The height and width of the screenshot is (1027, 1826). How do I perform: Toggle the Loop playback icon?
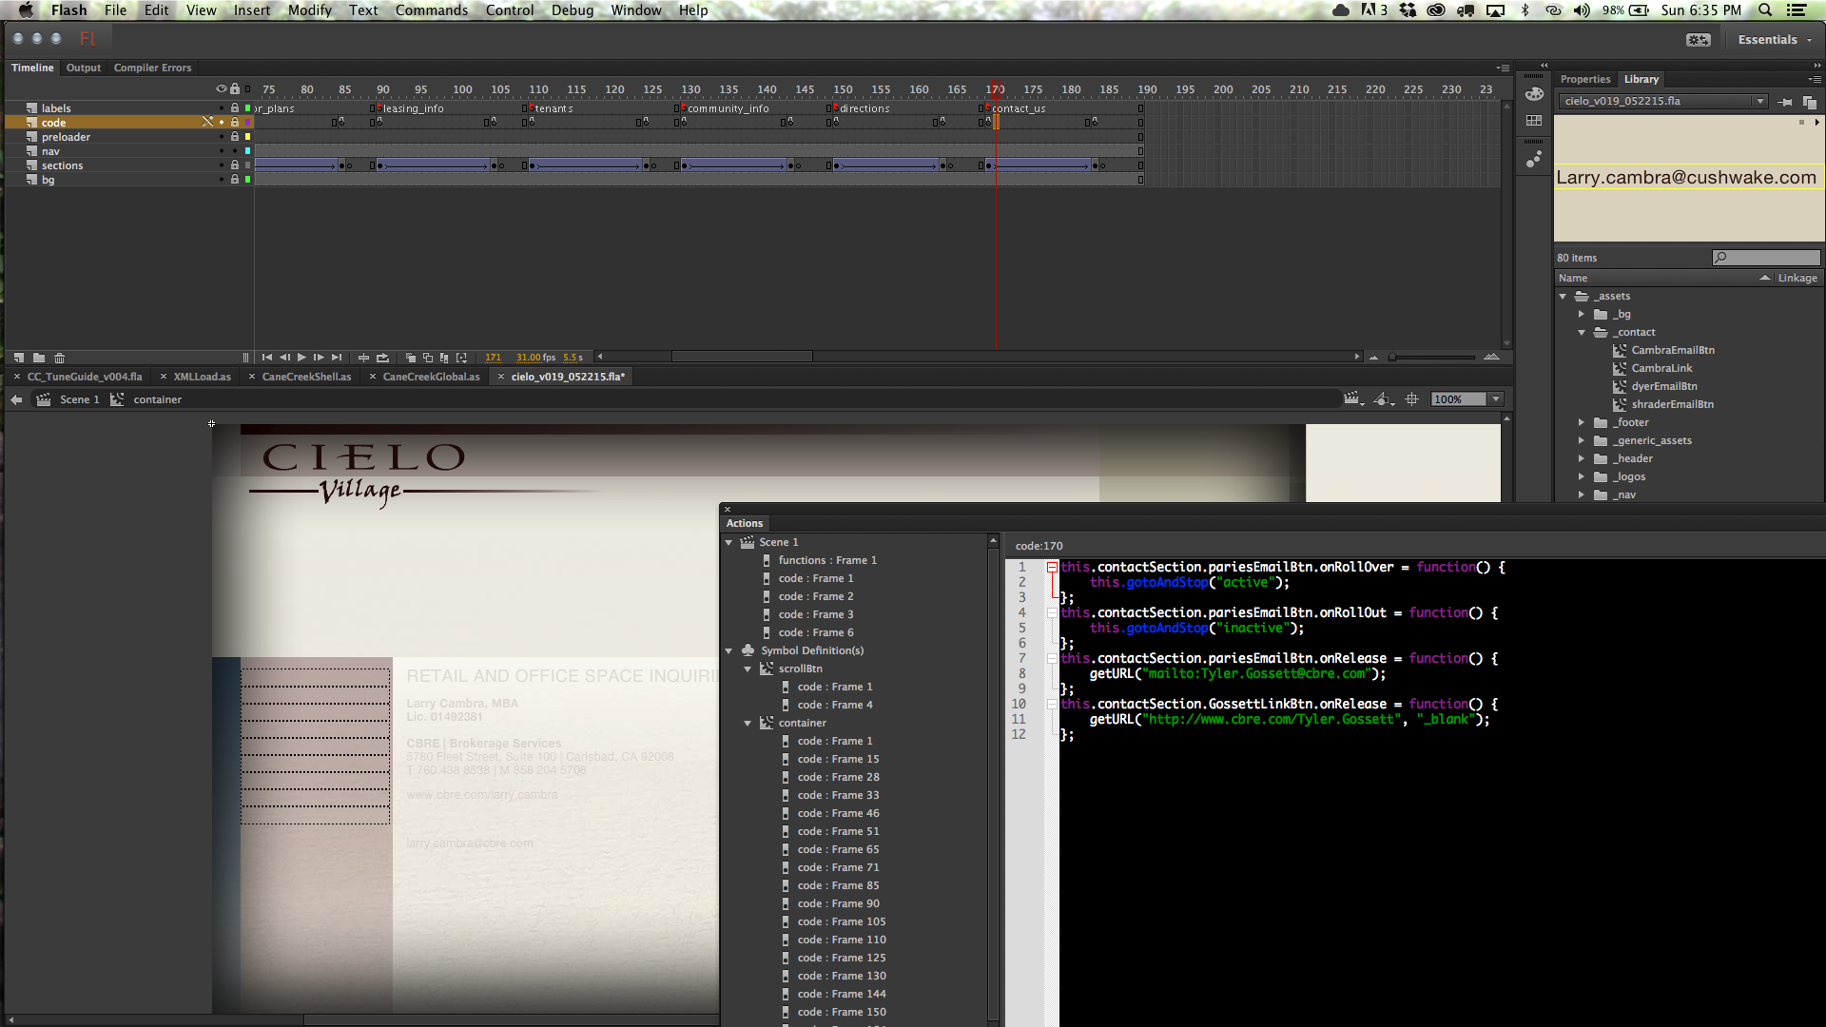[382, 358]
